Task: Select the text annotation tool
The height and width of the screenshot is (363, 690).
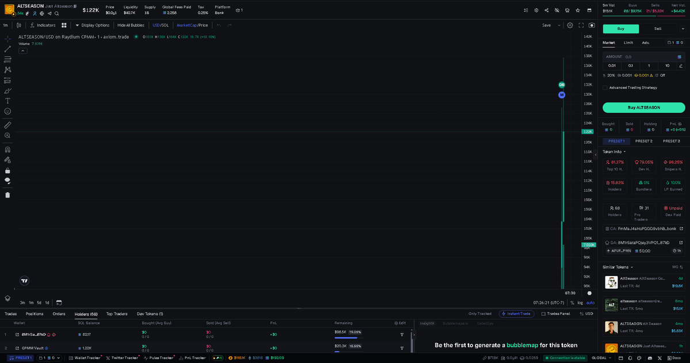Action: click(x=7, y=101)
